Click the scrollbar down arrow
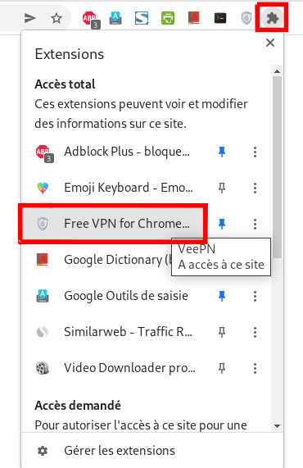 [277, 426]
